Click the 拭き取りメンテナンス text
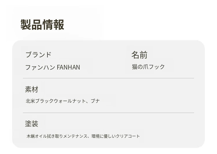 coord(67,136)
